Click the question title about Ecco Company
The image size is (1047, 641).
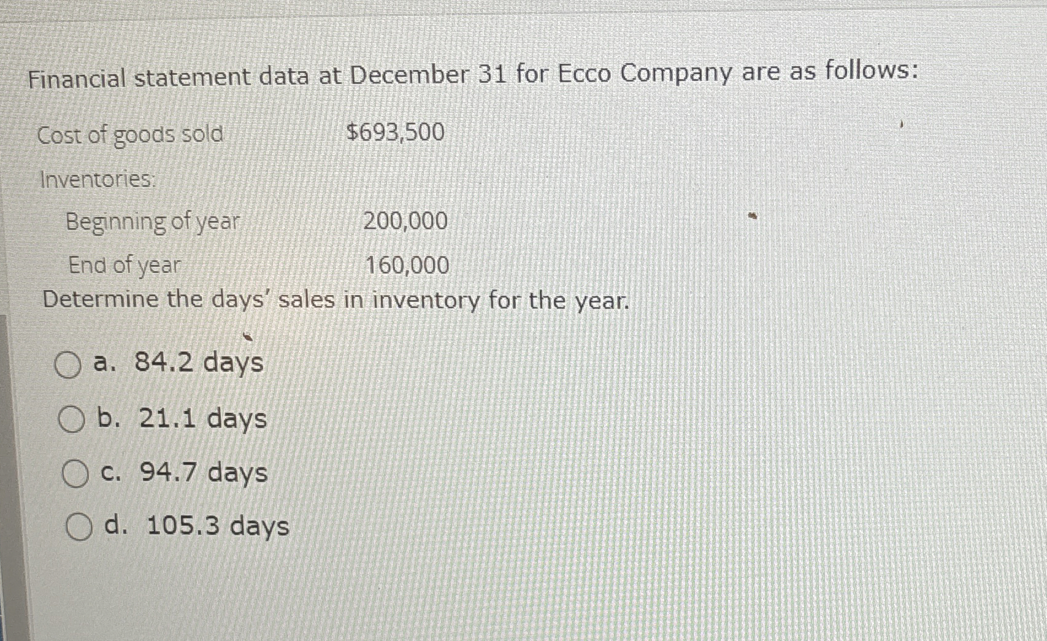point(472,74)
